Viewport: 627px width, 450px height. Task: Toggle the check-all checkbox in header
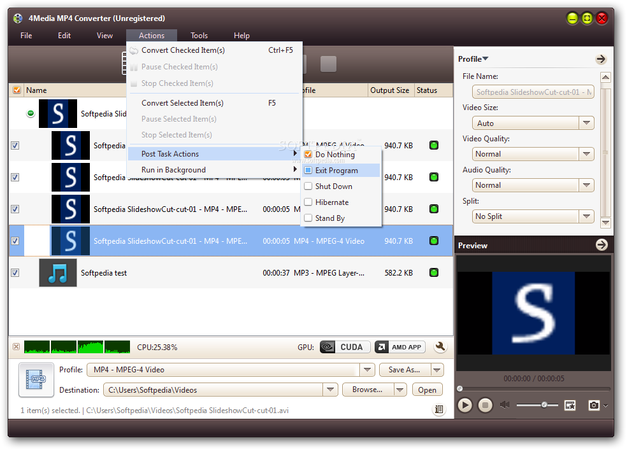click(x=17, y=90)
